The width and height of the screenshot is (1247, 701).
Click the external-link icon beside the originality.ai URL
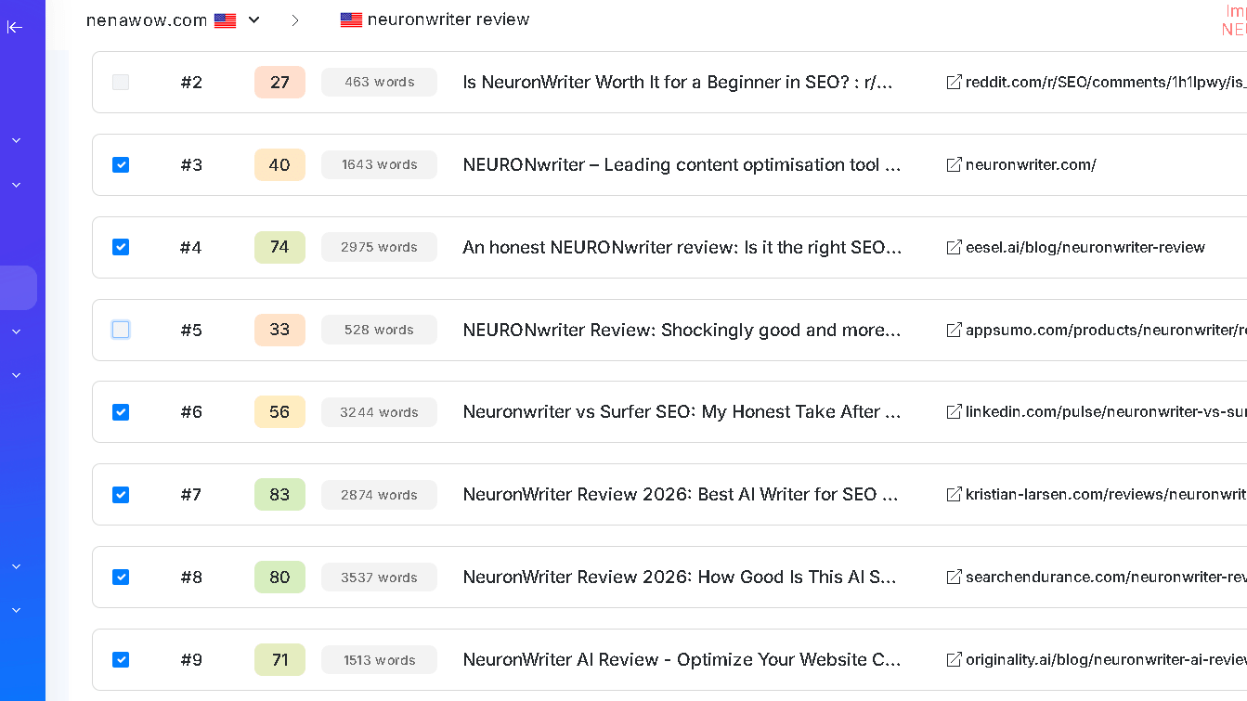coord(954,659)
